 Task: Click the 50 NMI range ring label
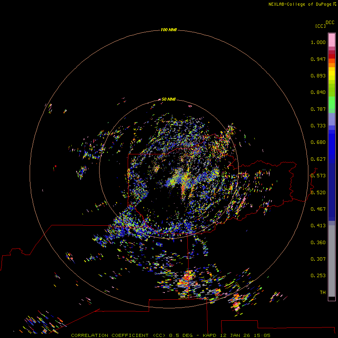tap(169, 99)
